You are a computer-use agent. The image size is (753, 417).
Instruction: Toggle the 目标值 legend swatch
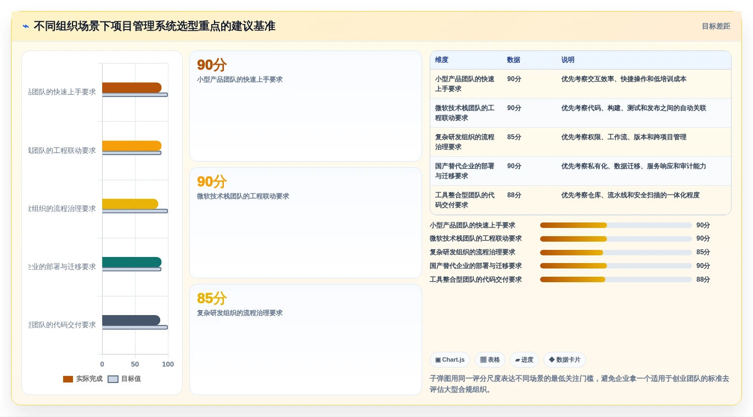(x=113, y=379)
